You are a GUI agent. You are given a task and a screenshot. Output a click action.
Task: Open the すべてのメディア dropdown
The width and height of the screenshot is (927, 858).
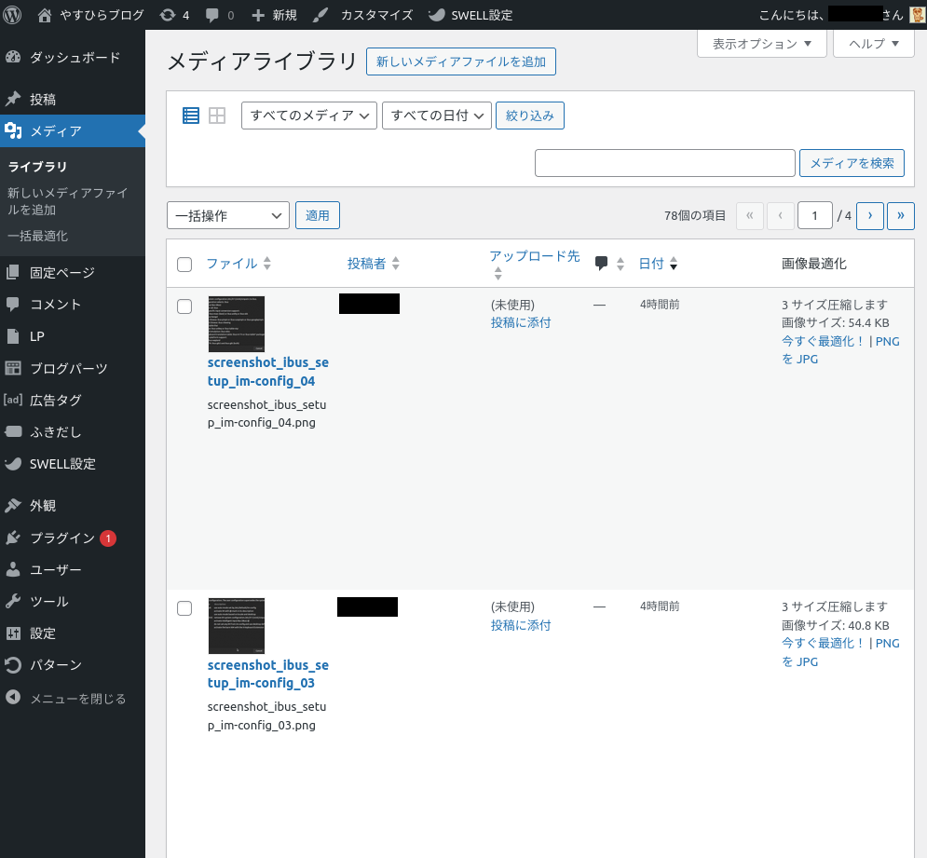click(x=308, y=116)
